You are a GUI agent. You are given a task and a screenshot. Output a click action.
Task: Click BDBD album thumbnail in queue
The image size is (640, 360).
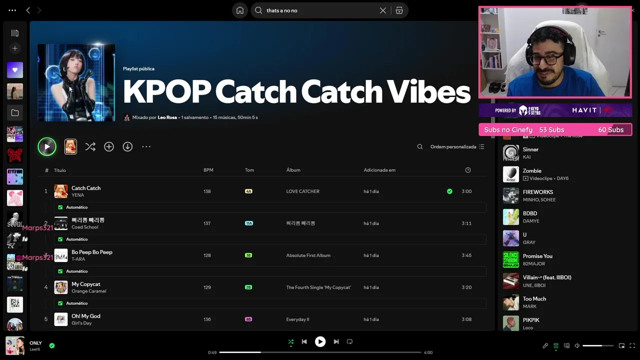(x=511, y=217)
